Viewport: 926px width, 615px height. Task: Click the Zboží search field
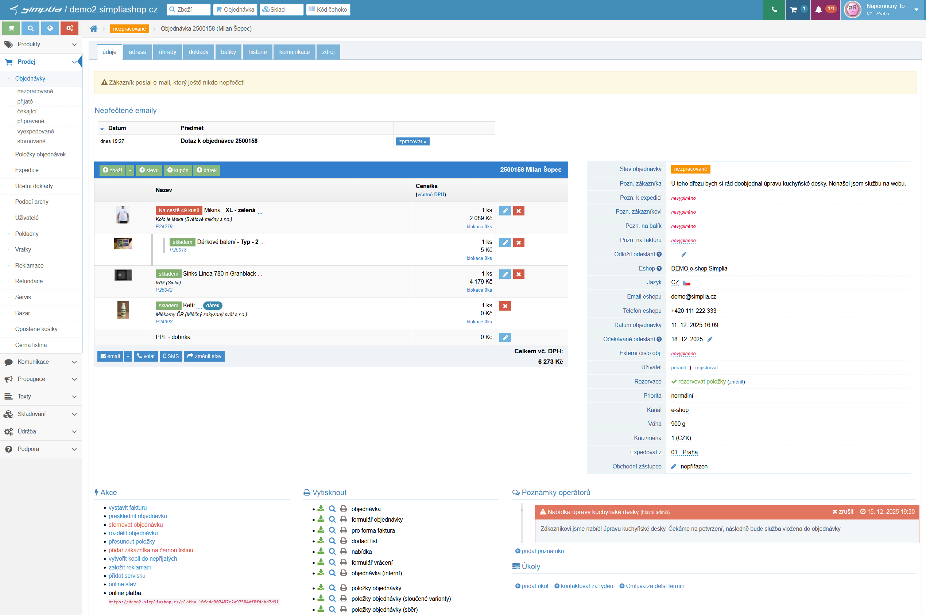click(x=189, y=9)
